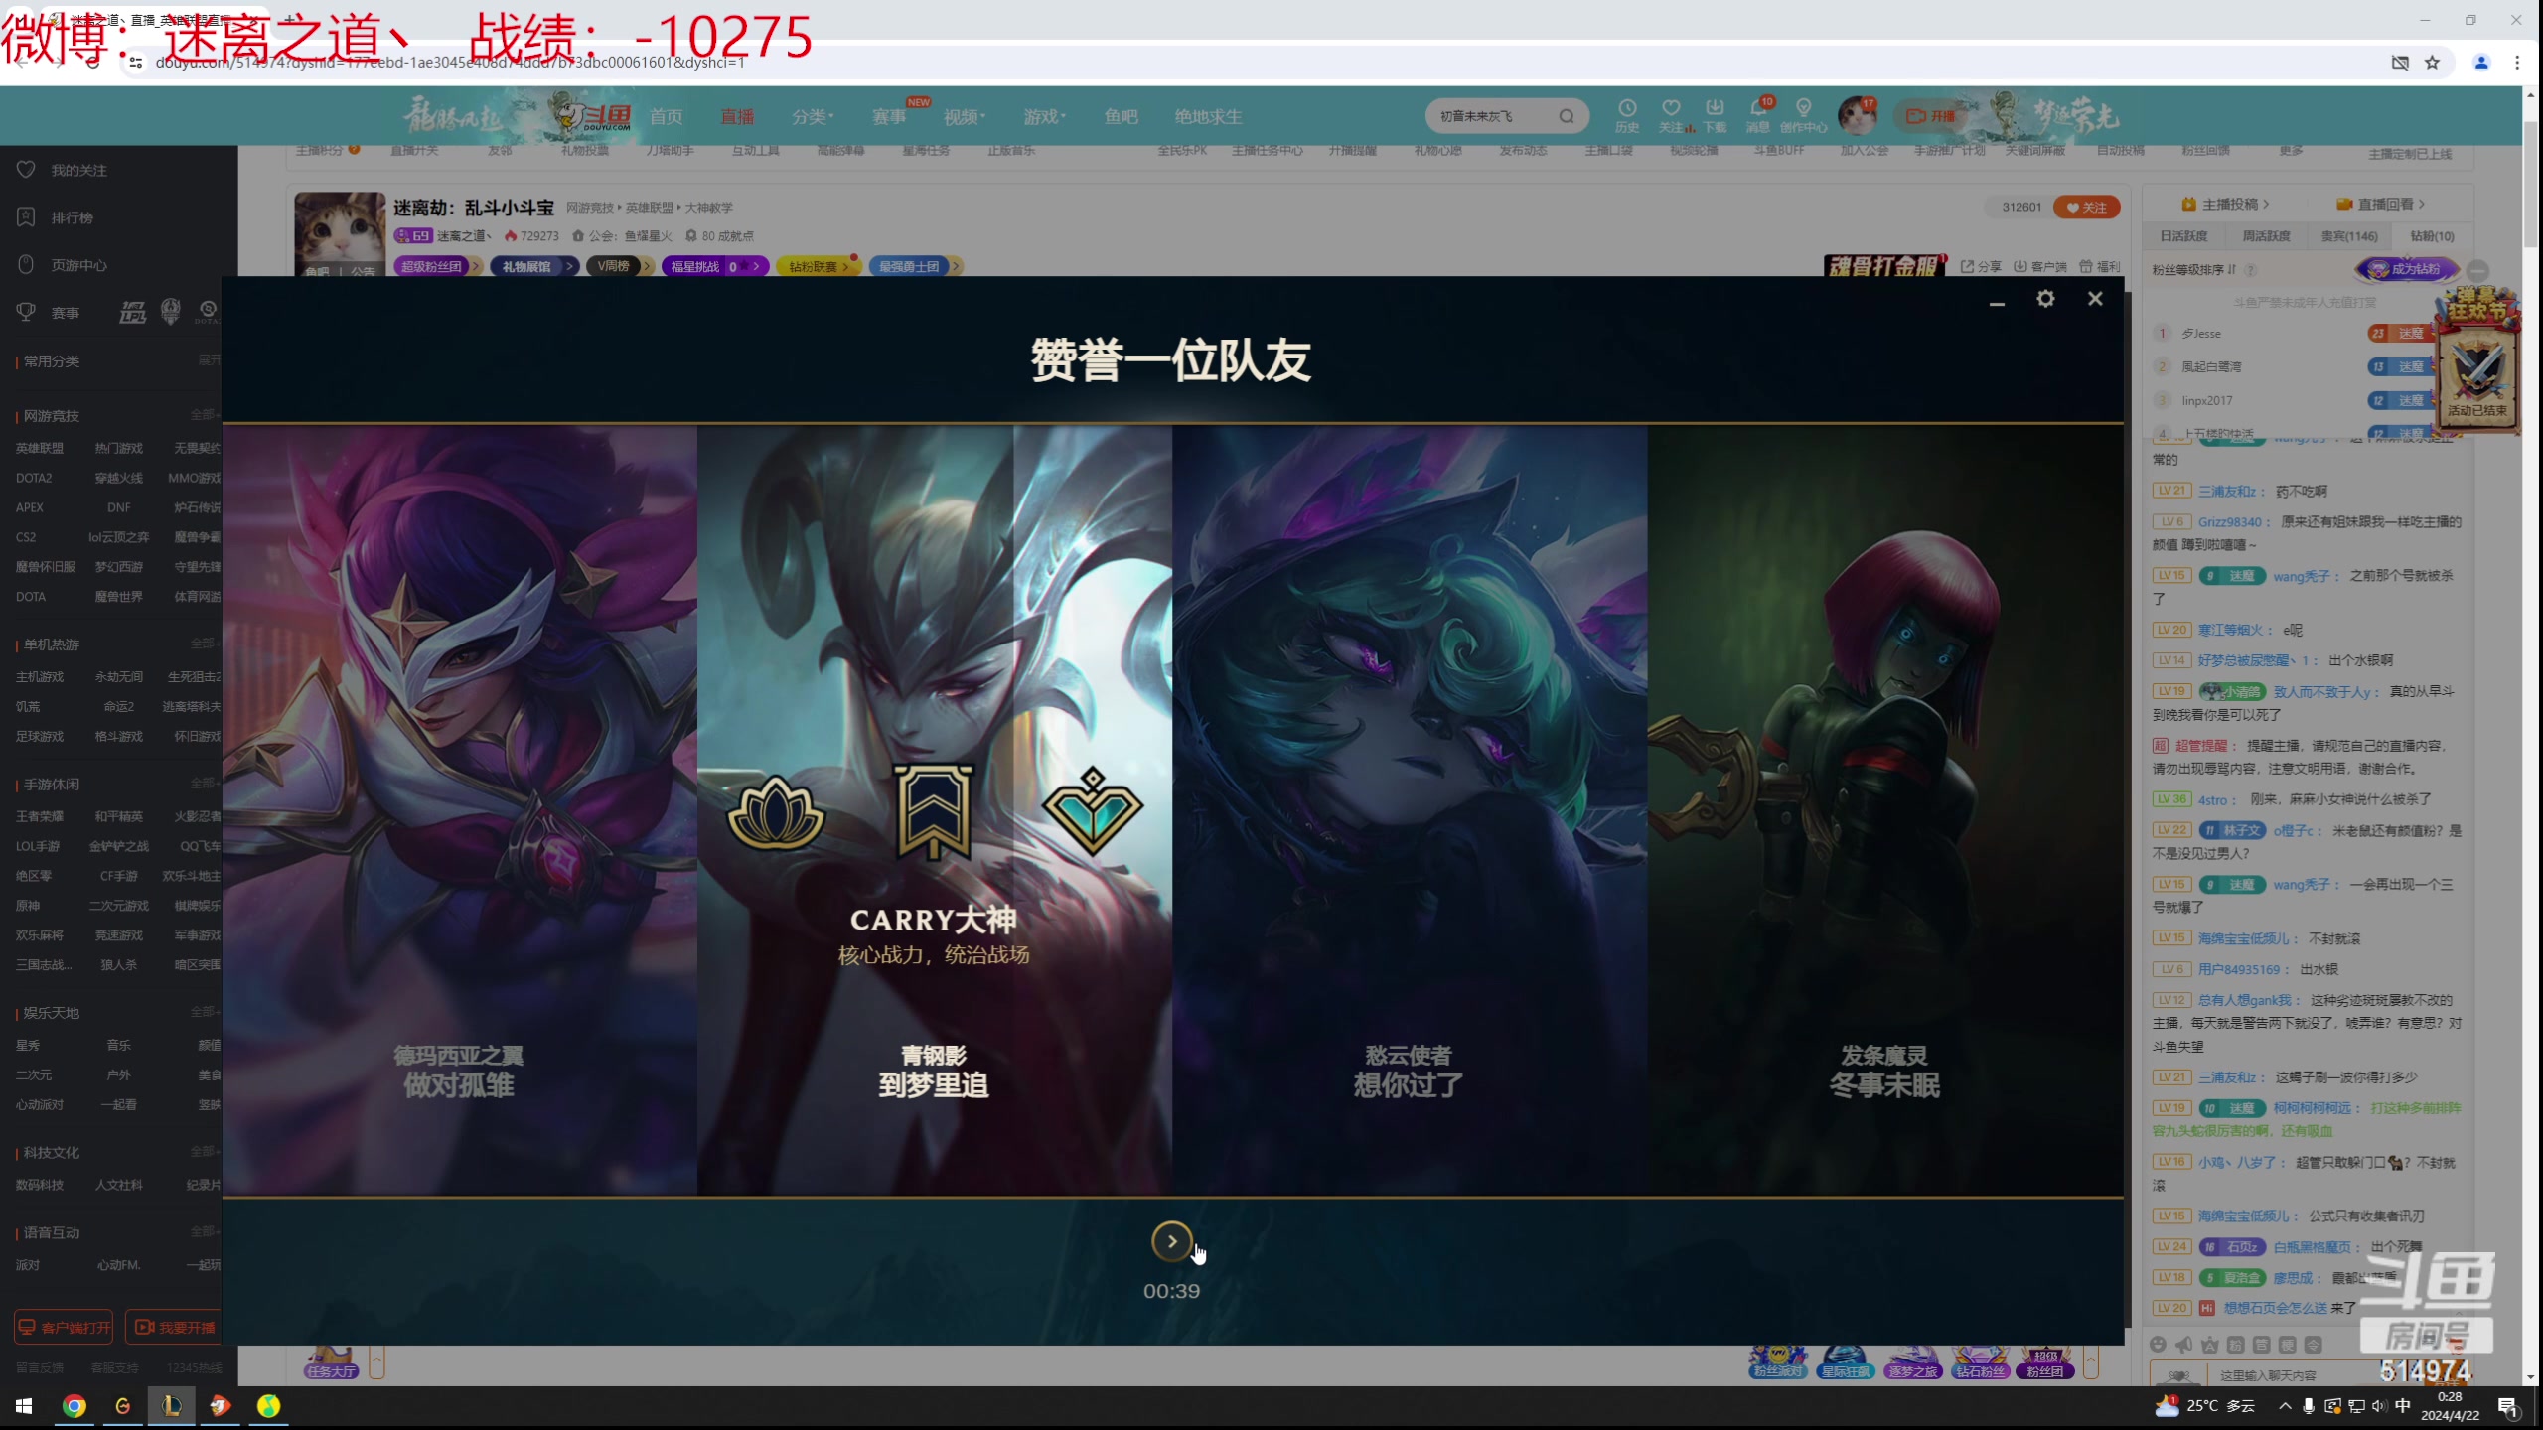Screen dimensions: 2543x1430
Task: Open 历史 history icon in Douyu header
Action: click(x=1627, y=114)
